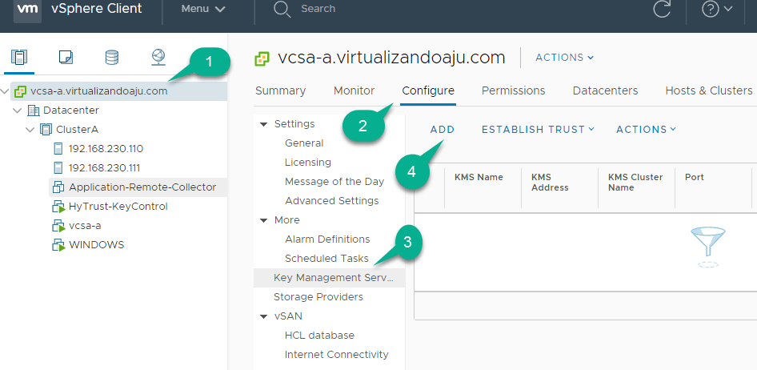Open the Establish Trust dropdown
757x370 pixels.
538,129
